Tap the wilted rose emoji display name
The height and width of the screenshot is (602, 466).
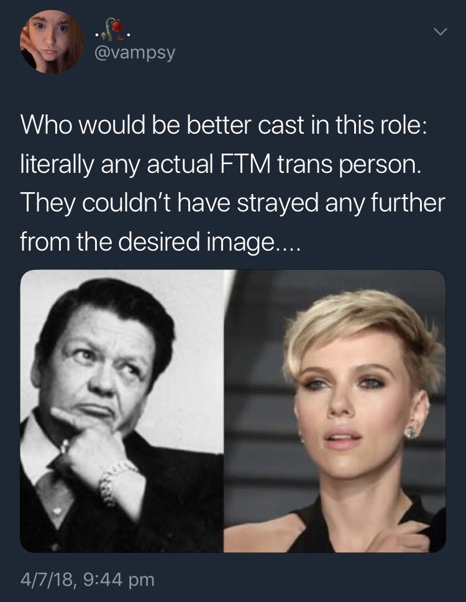tap(113, 30)
